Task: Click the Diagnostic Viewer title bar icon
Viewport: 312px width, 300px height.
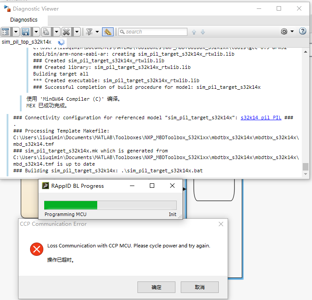Action: [x=7, y=8]
